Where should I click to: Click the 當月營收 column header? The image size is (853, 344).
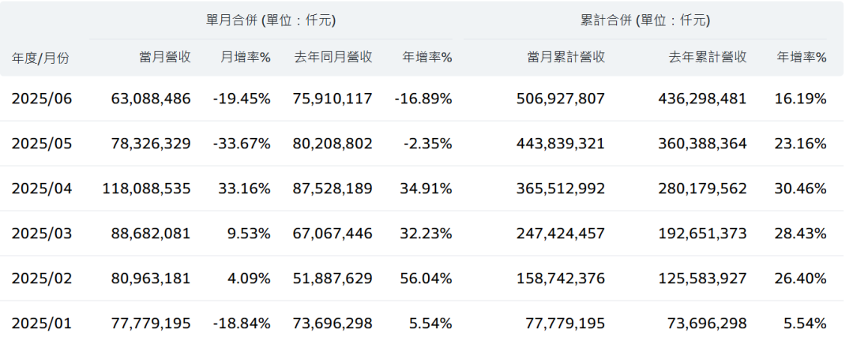[x=165, y=57]
